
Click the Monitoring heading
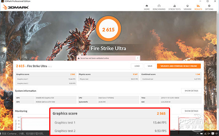point(21,111)
